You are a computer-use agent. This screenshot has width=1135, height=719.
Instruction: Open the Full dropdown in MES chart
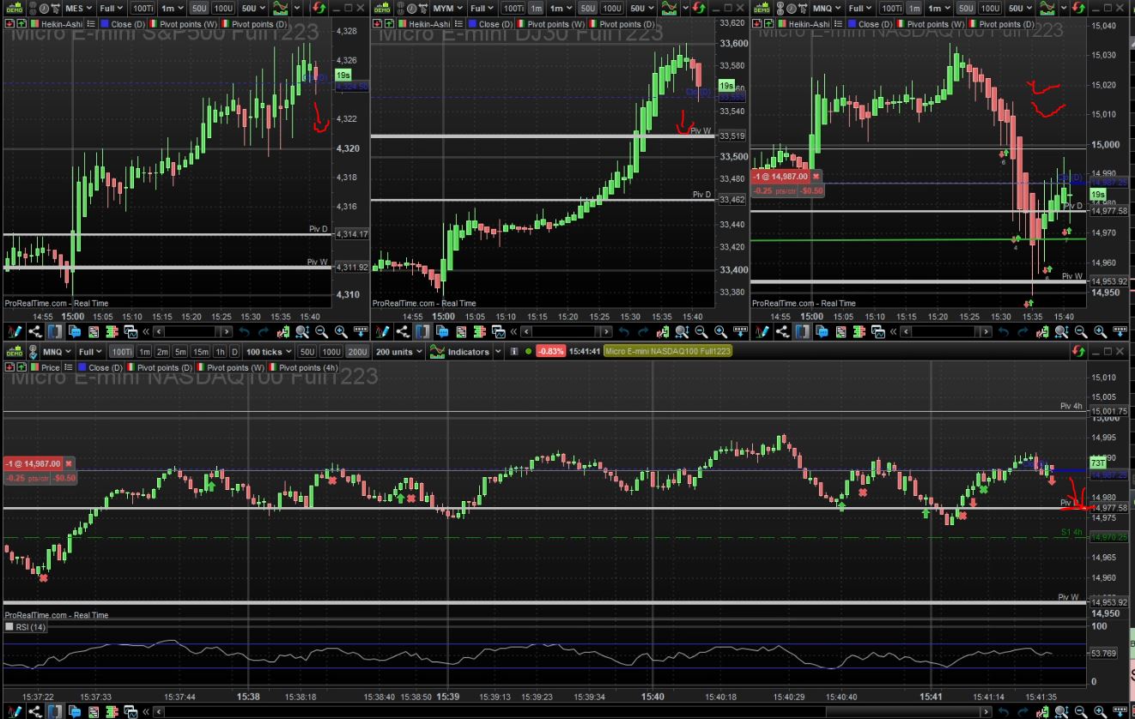[x=112, y=8]
